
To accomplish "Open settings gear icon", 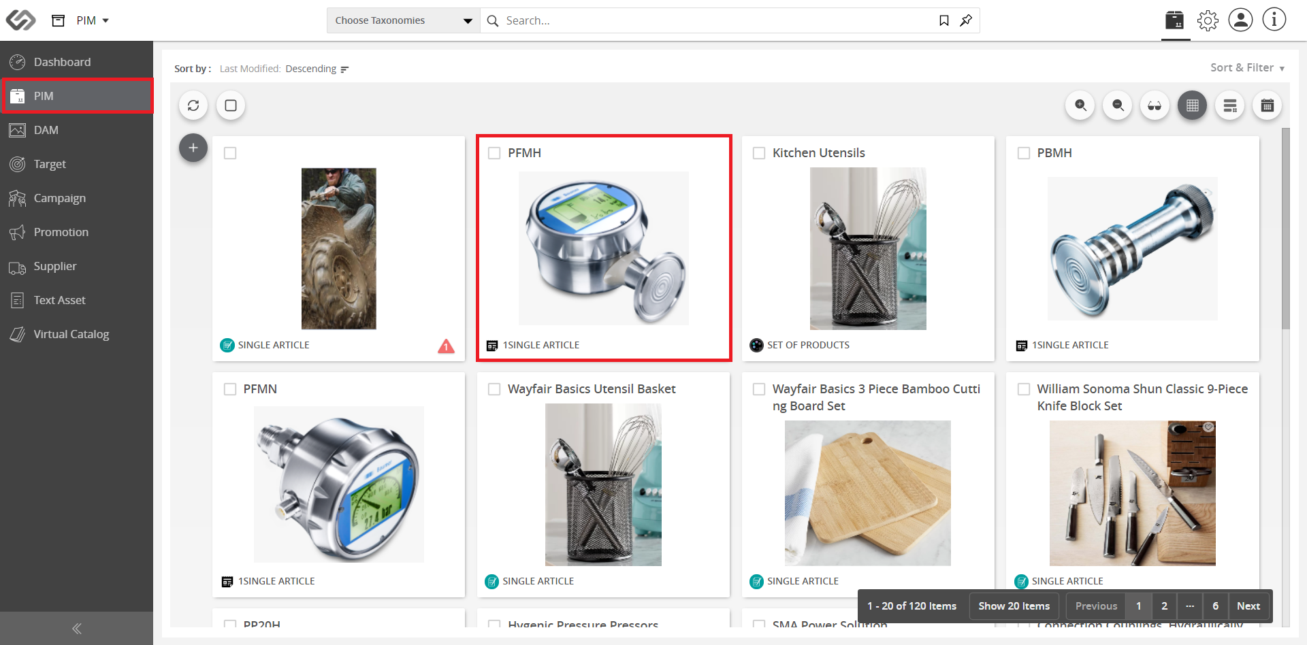I will pyautogui.click(x=1208, y=20).
